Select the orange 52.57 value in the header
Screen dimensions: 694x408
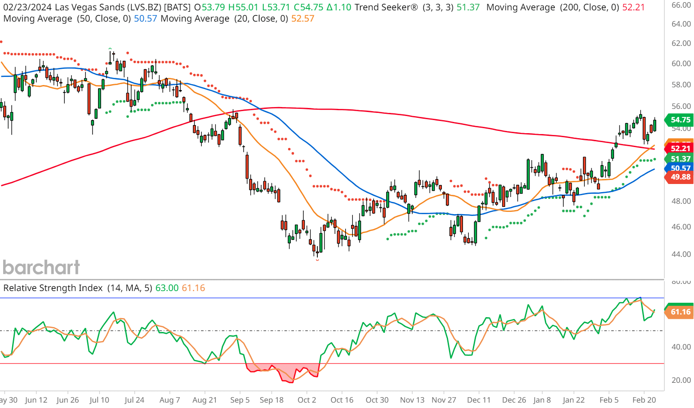[303, 18]
